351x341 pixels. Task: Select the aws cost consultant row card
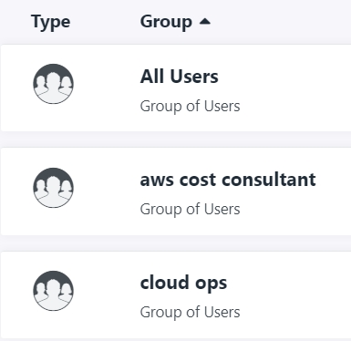click(x=176, y=191)
